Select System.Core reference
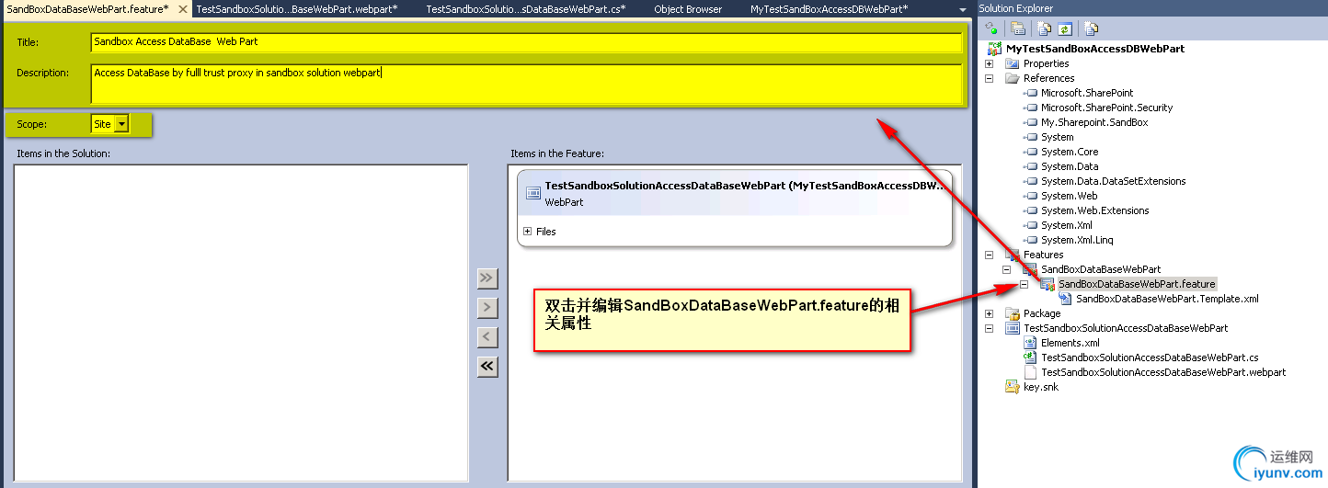 pos(1070,152)
